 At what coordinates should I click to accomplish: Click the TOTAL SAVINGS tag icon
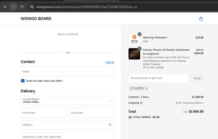click(x=130, y=117)
